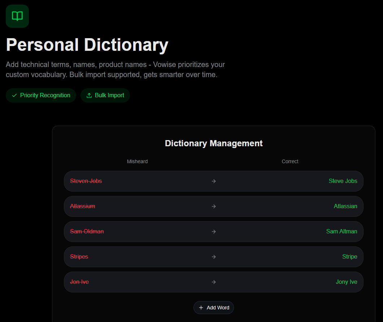Image resolution: width=383 pixels, height=322 pixels.
Task: Click the arrow icon in Jon Ive row
Action: [214, 282]
